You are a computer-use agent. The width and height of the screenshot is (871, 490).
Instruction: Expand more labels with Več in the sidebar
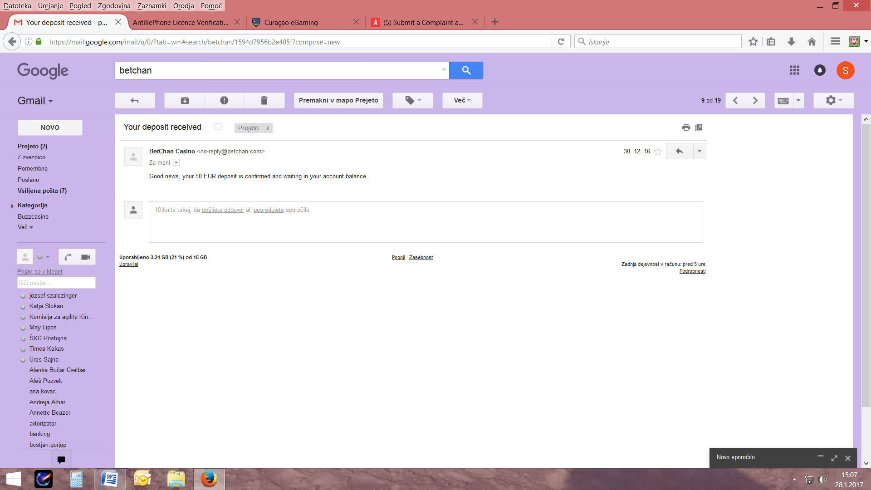coord(25,227)
